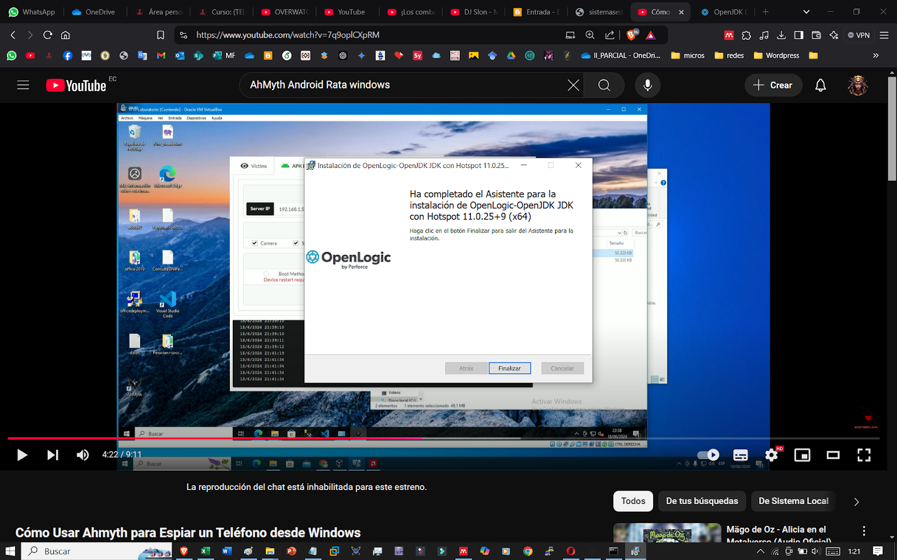Viewport: 897px width, 560px height.
Task: Open the browser home page
Action: tap(66, 35)
